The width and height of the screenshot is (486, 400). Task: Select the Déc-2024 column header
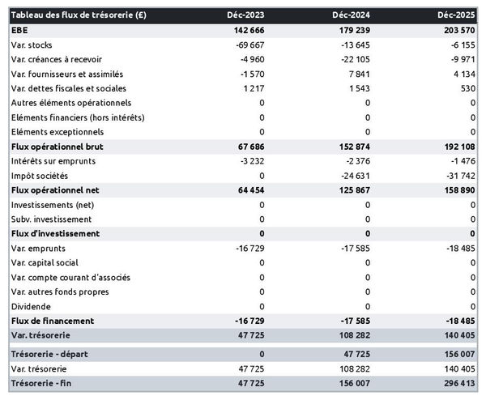click(x=352, y=15)
